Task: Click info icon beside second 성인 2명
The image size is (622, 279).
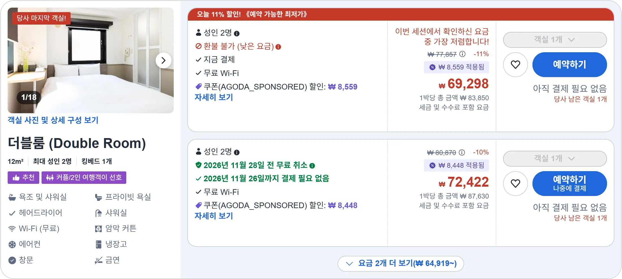Action: [x=237, y=152]
